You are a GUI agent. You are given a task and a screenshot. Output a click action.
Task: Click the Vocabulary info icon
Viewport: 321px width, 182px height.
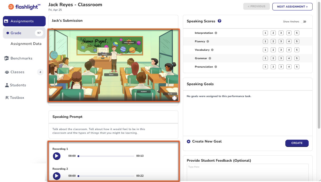(x=212, y=50)
